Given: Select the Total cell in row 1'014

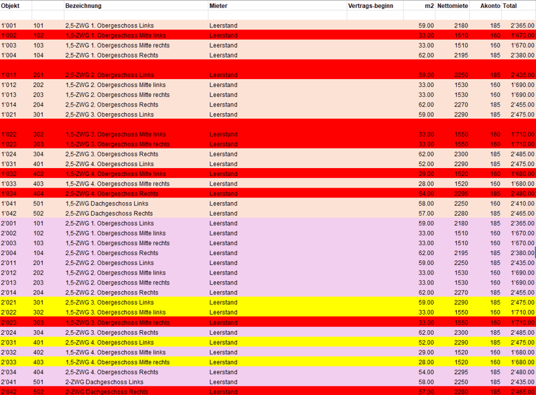Looking at the screenshot, I should [523, 105].
